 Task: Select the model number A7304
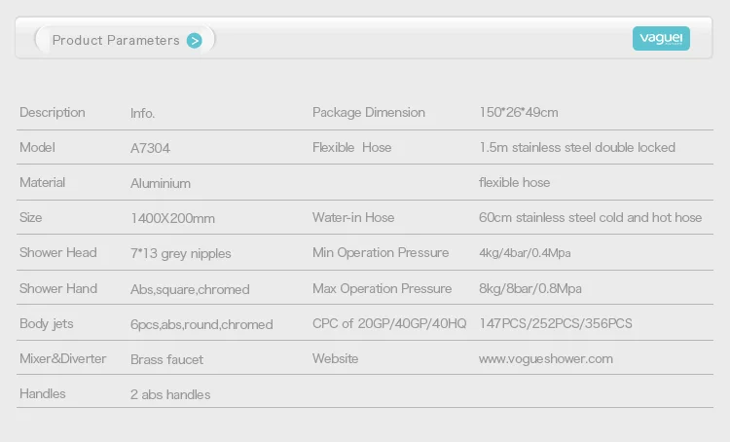(x=150, y=148)
